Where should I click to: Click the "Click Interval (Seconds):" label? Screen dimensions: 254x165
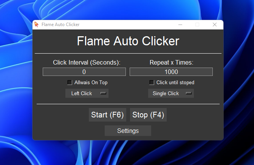pyautogui.click(x=87, y=62)
